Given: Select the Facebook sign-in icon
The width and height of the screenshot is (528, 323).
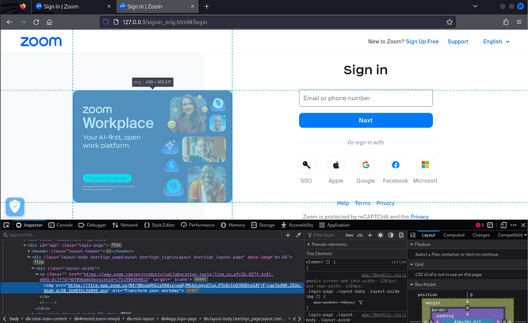Looking at the screenshot, I should click(396, 165).
